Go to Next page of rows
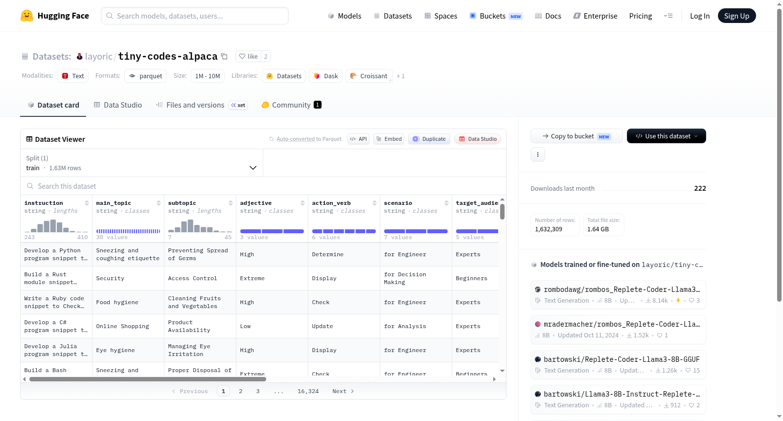 tap(343, 391)
